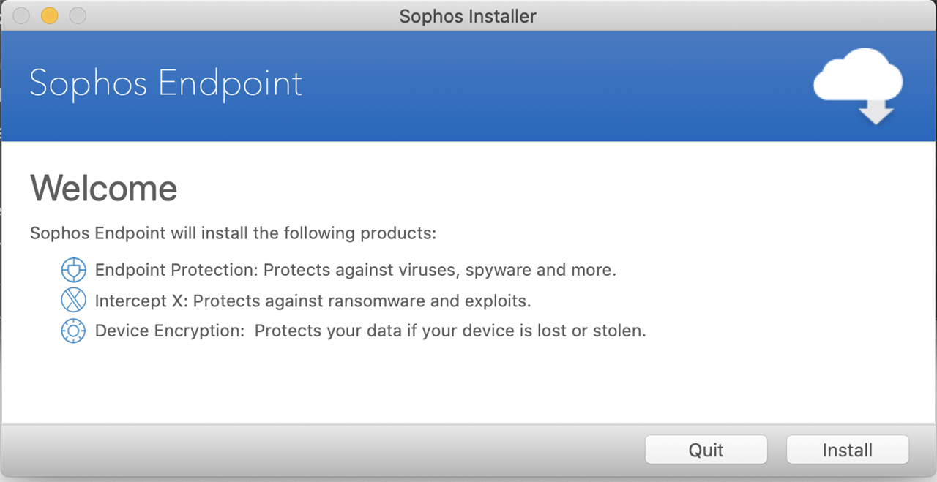Start installation with the Install button
Image resolution: width=937 pixels, height=482 pixels.
[847, 450]
